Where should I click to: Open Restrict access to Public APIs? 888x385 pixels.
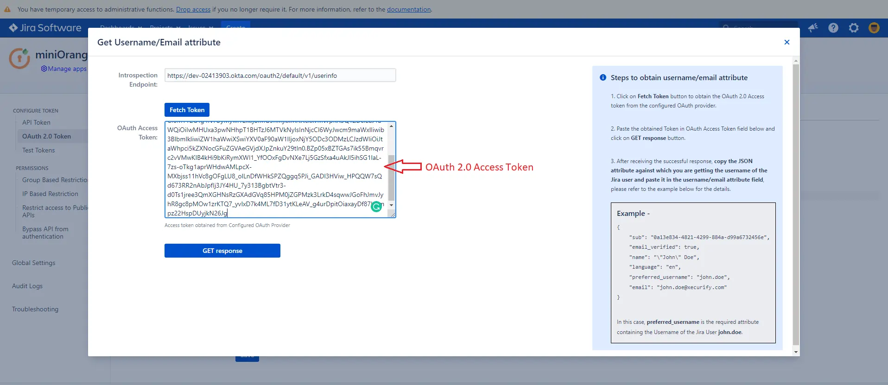click(55, 211)
